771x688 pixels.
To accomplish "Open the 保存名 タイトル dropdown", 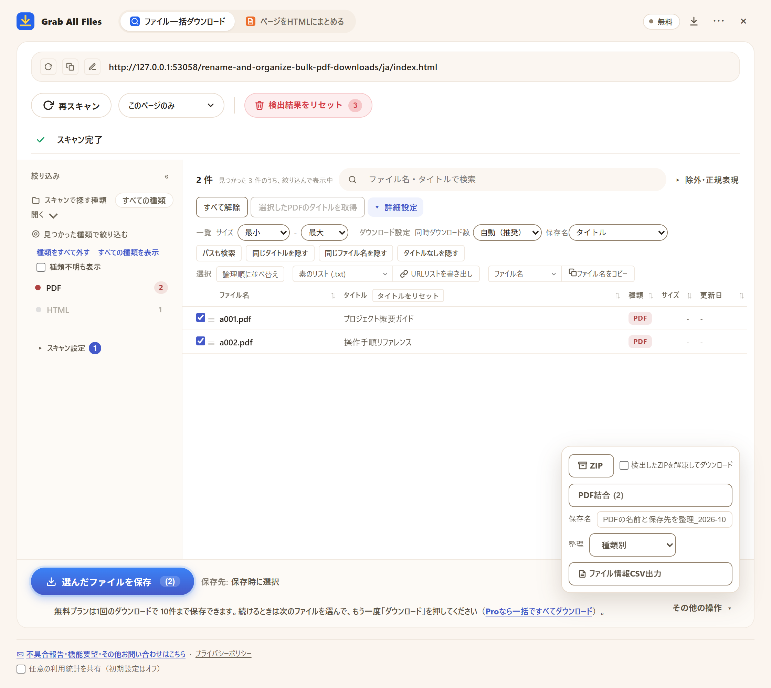I will 618,233.
